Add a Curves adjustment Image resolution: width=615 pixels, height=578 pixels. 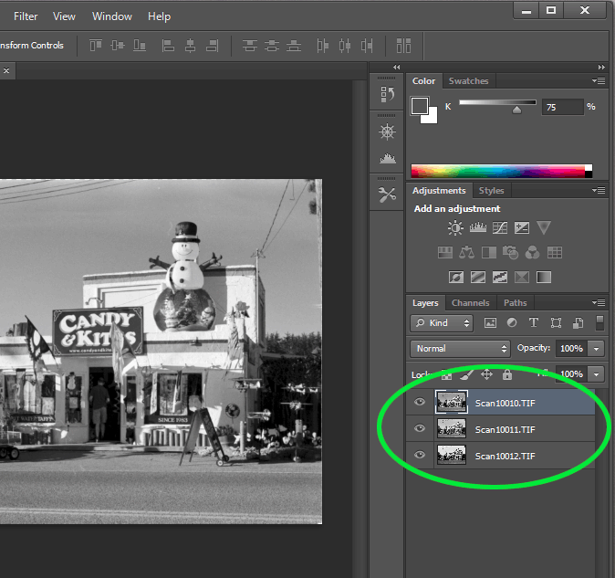click(x=500, y=228)
